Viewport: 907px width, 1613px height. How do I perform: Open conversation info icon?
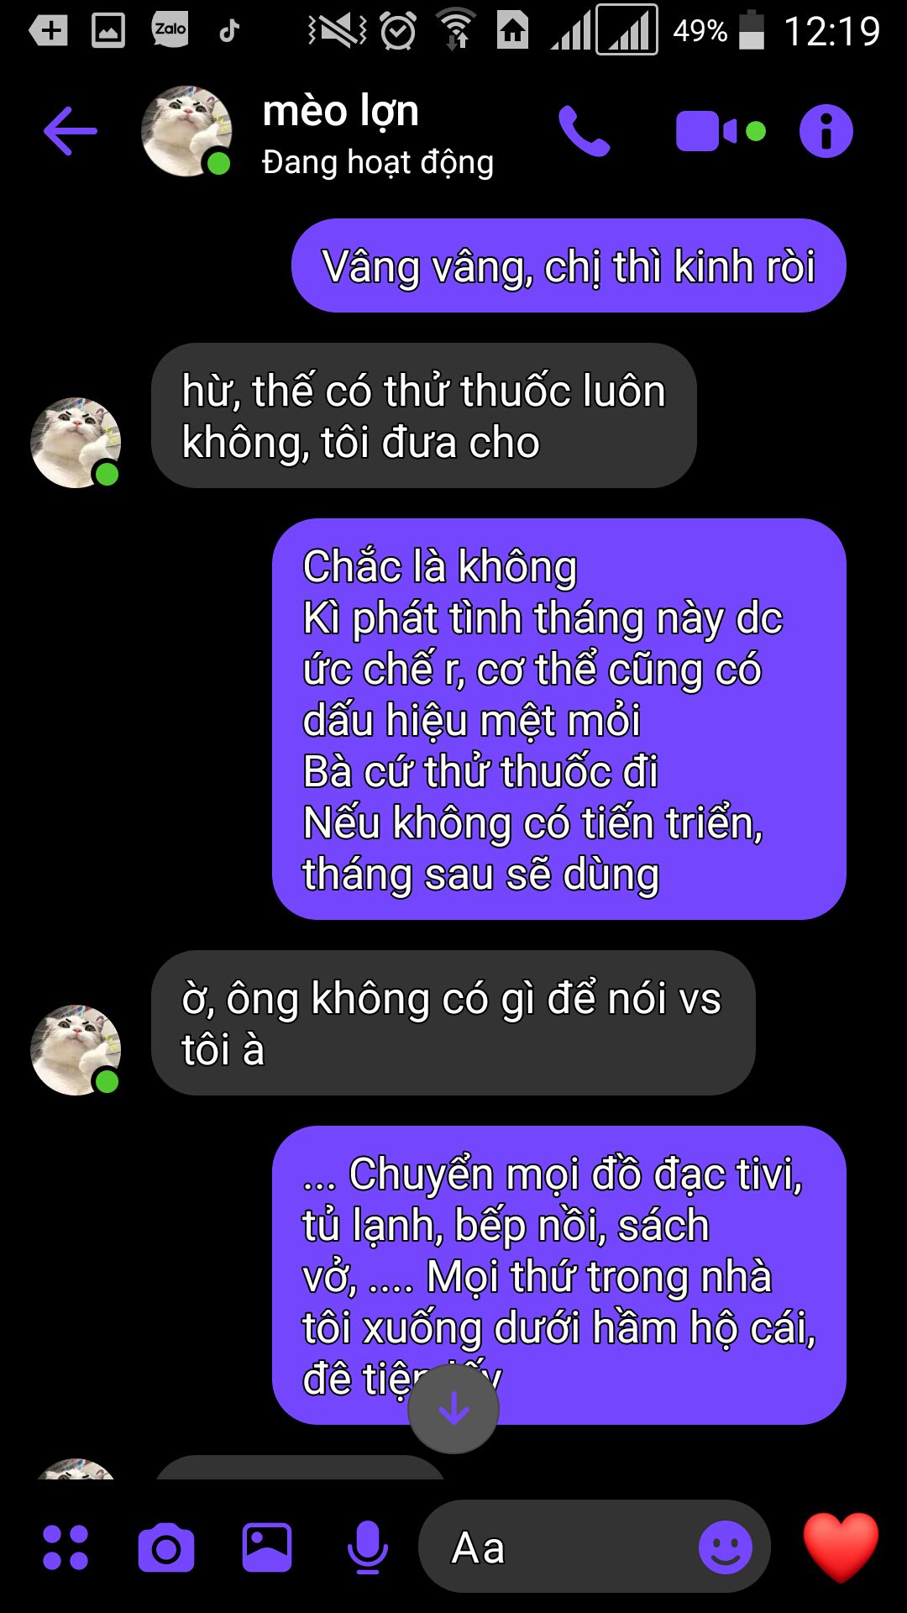tap(826, 131)
